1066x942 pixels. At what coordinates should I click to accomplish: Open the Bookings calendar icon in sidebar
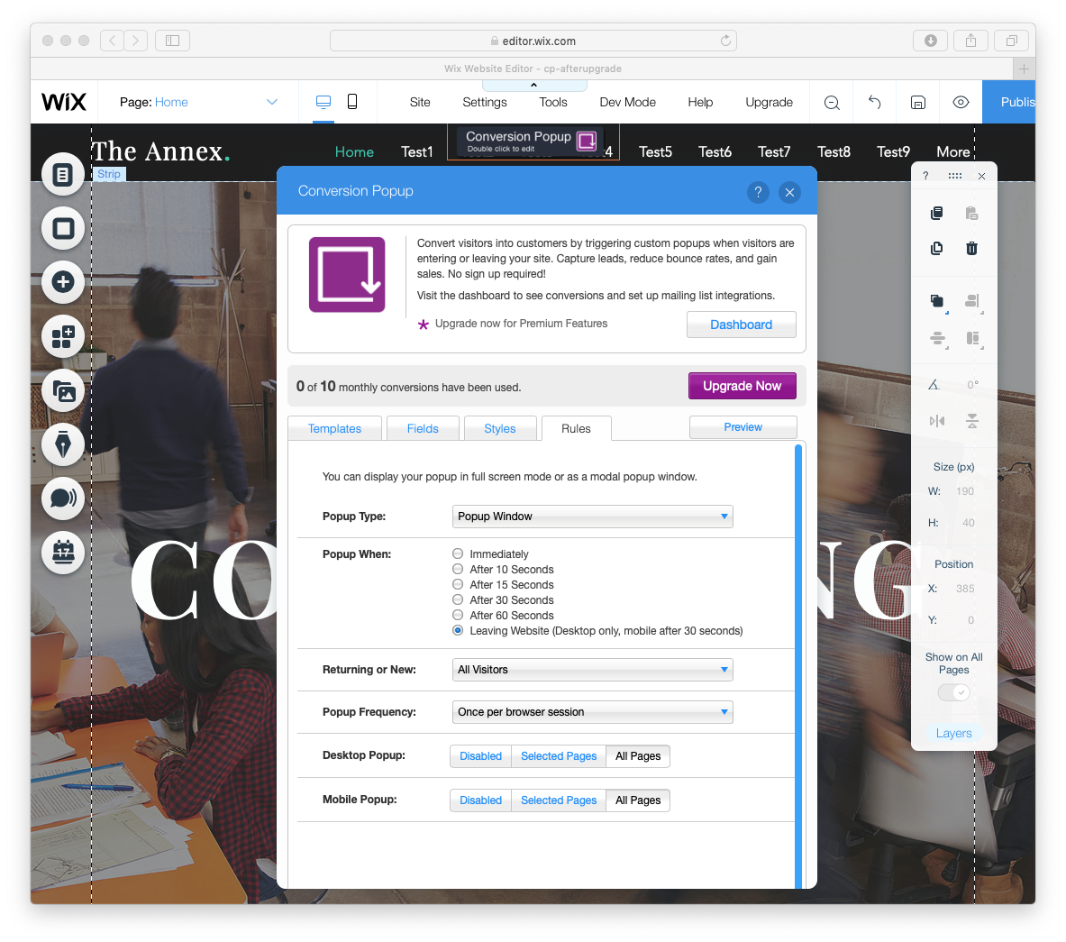[x=62, y=553]
